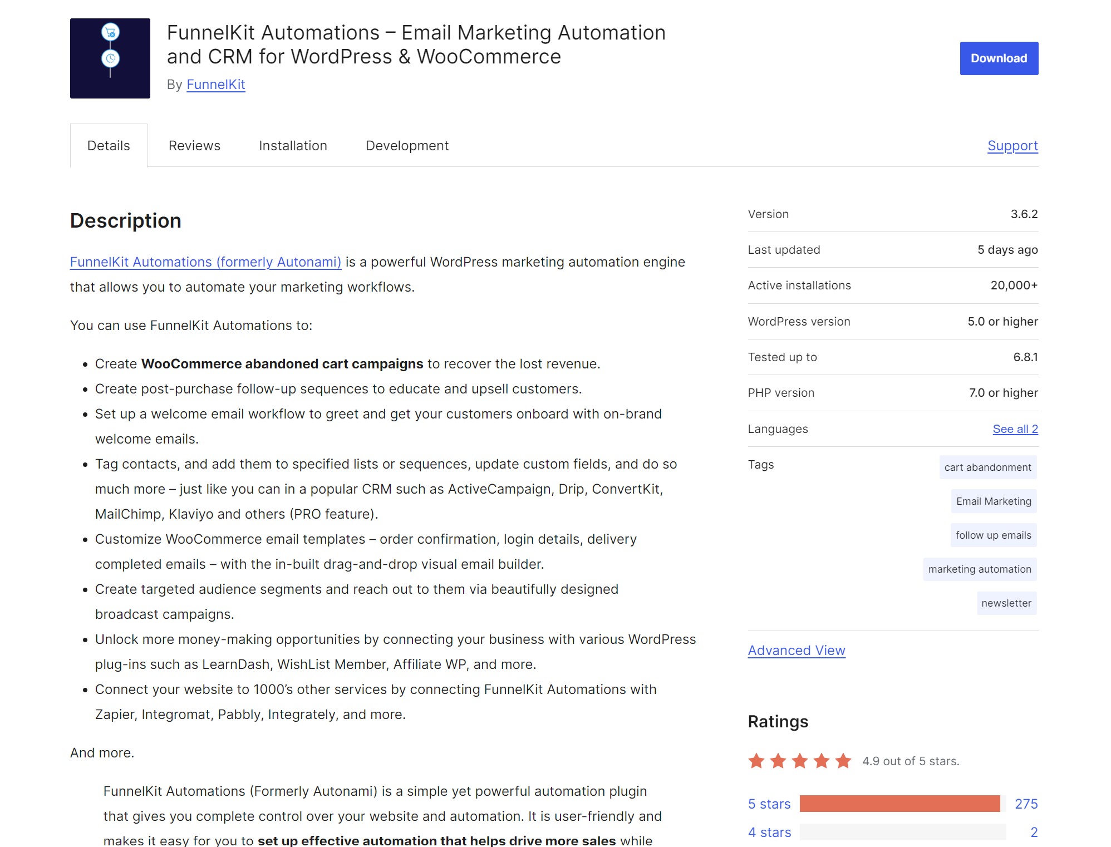Select the Email Marketing tag

point(994,501)
